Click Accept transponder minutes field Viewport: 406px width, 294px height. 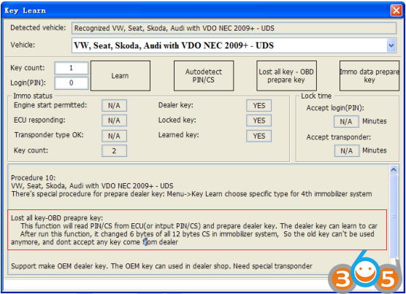347,151
